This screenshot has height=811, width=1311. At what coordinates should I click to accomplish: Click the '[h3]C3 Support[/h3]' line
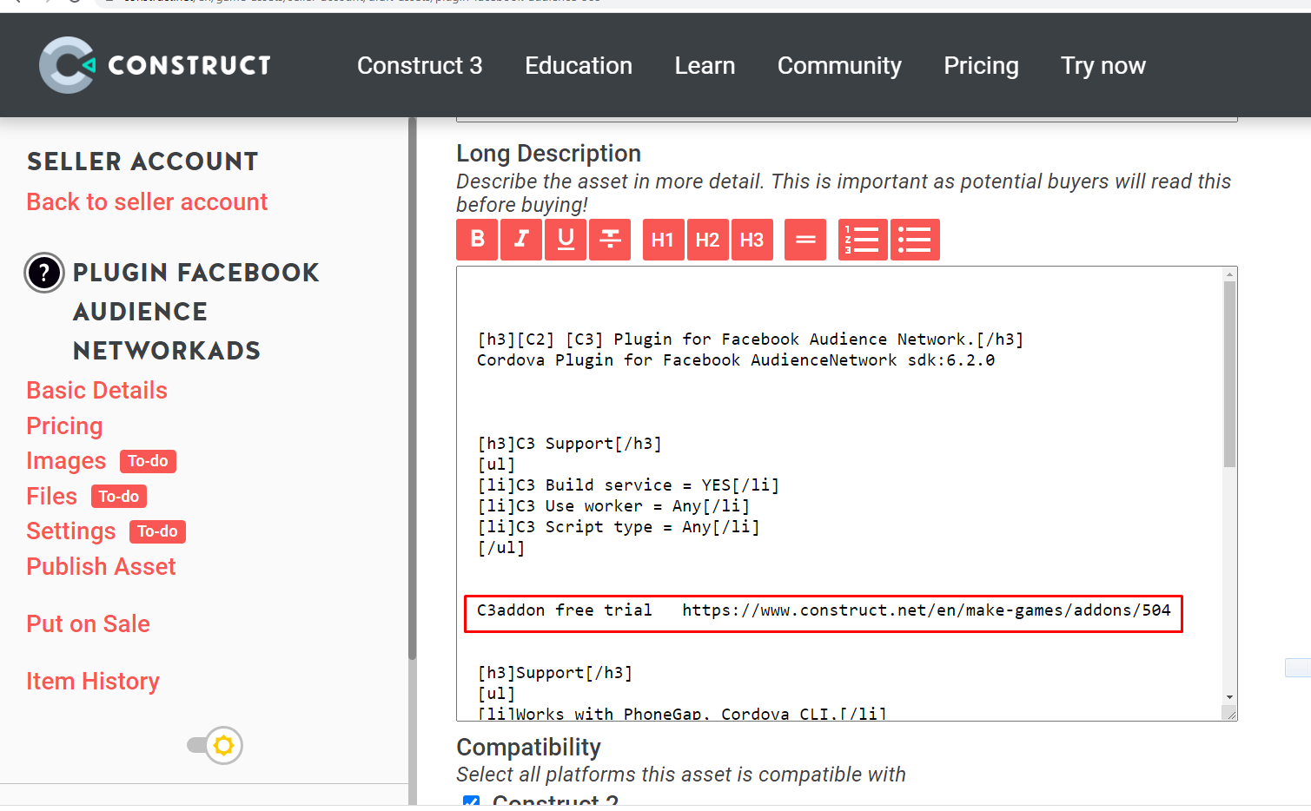tap(569, 444)
